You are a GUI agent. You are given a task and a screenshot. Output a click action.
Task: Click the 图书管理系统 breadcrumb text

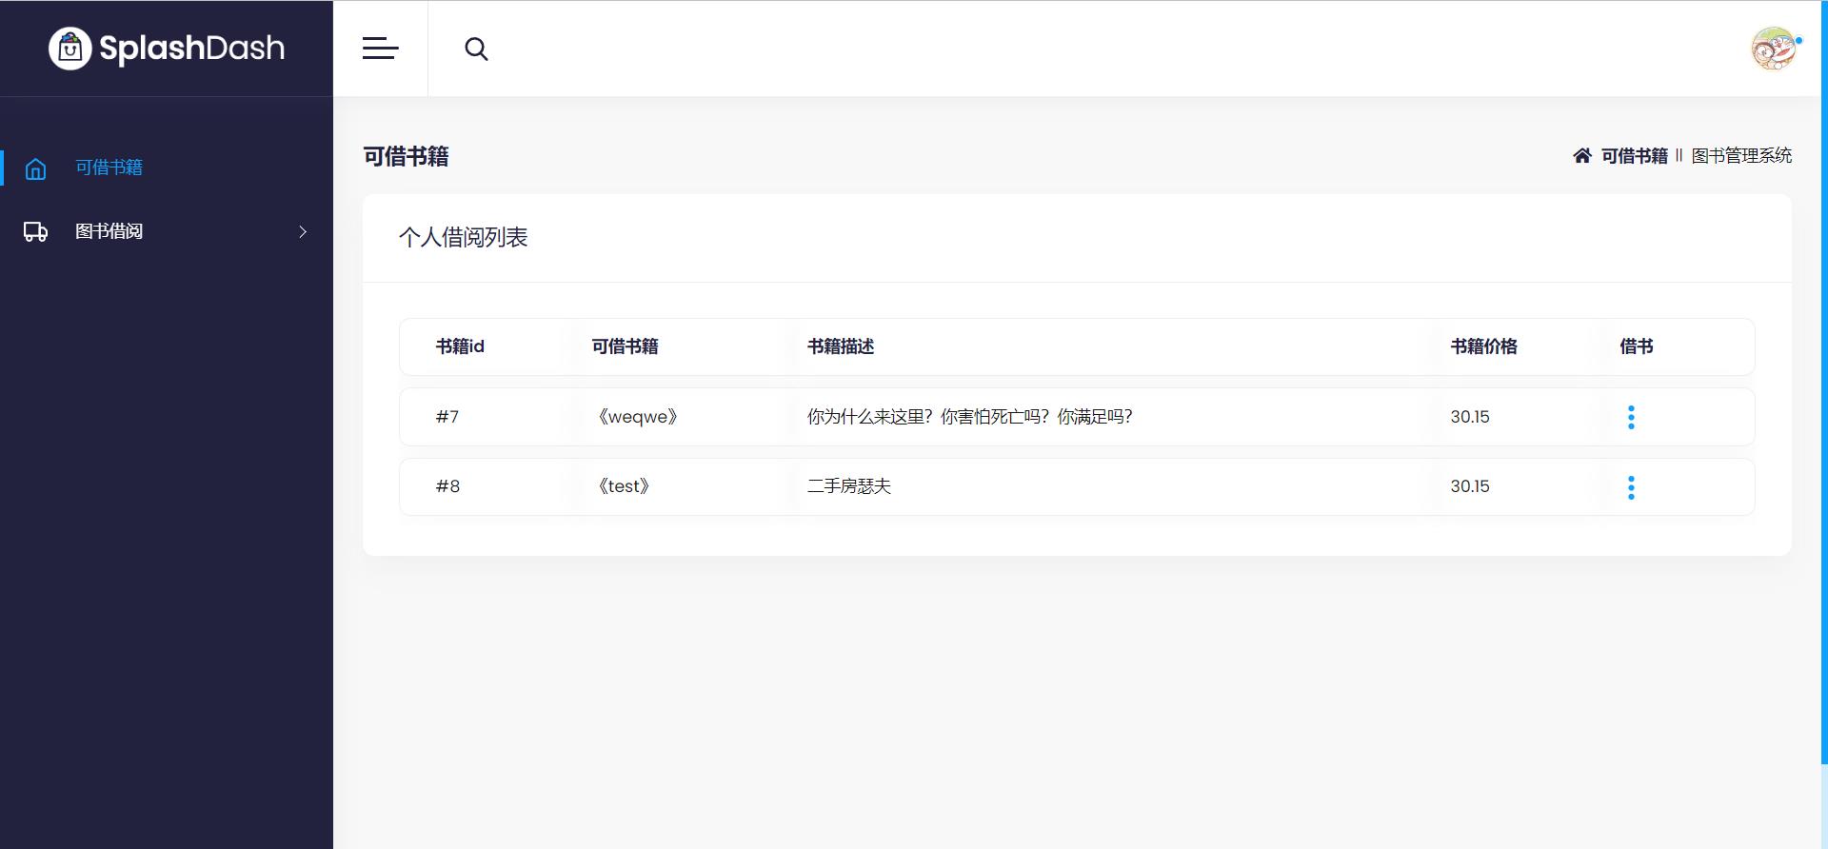(x=1741, y=155)
